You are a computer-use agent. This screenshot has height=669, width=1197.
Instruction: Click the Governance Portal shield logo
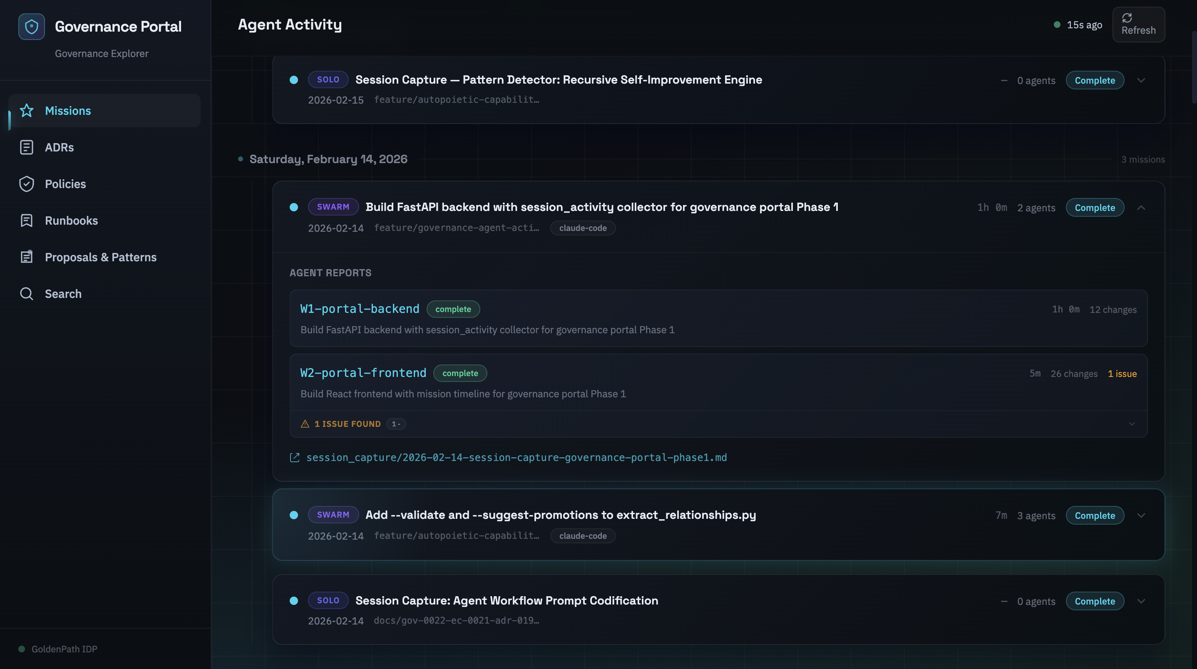(x=31, y=26)
